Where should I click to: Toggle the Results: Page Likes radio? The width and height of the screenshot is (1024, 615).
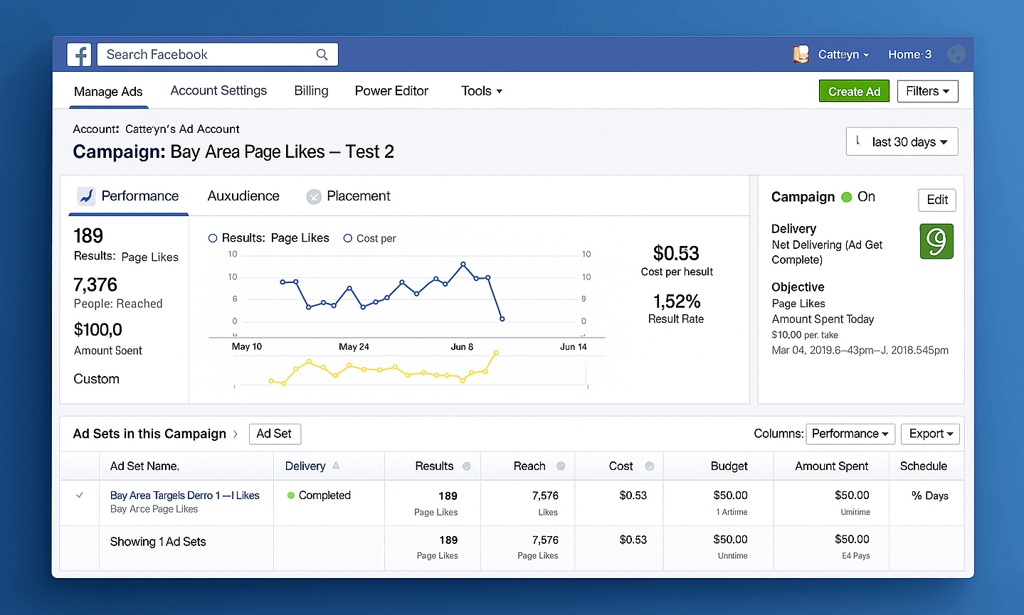tap(213, 238)
